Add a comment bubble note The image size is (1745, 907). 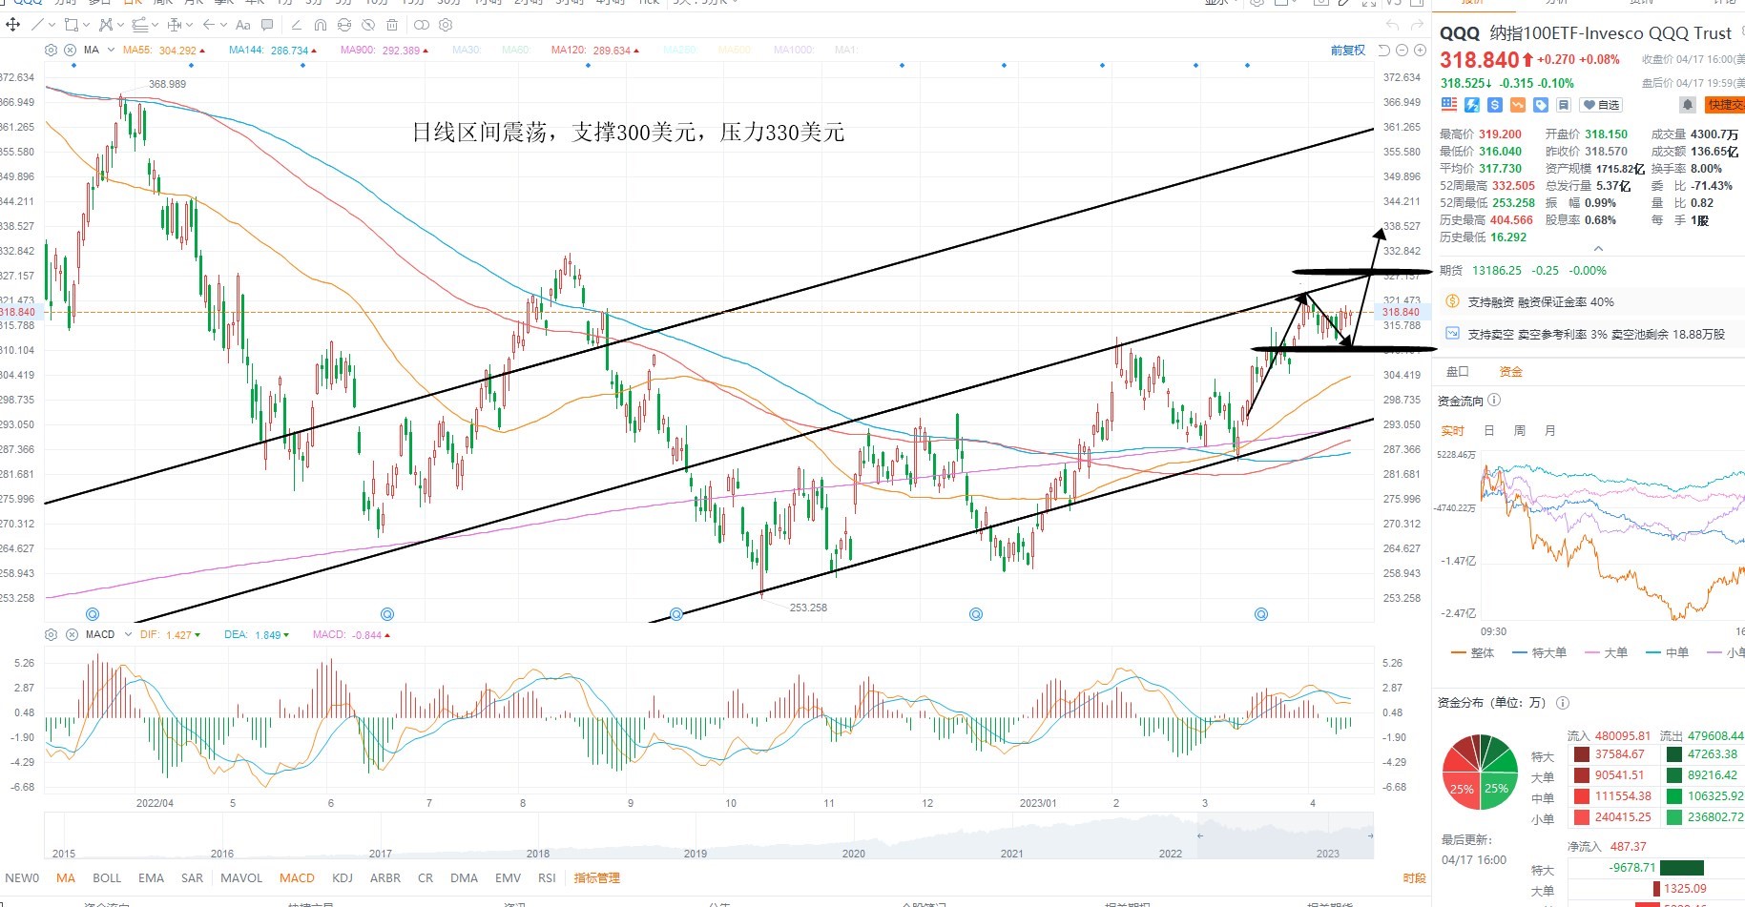coord(267,25)
